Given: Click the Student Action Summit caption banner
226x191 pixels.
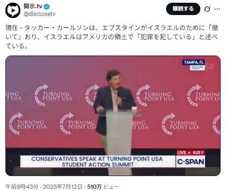Looking at the screenshot, I should (97, 161).
